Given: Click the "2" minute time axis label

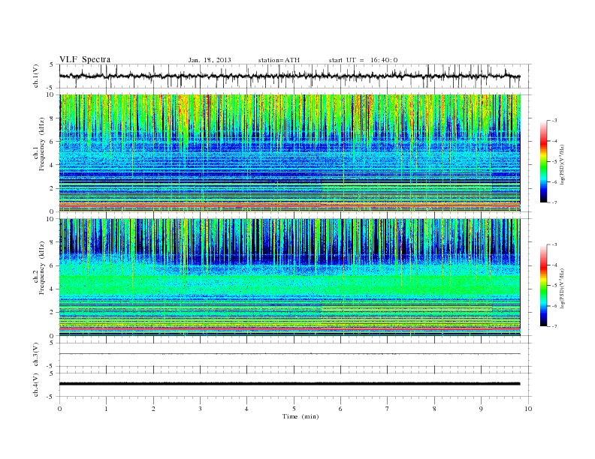Looking at the screenshot, I should pos(153,409).
